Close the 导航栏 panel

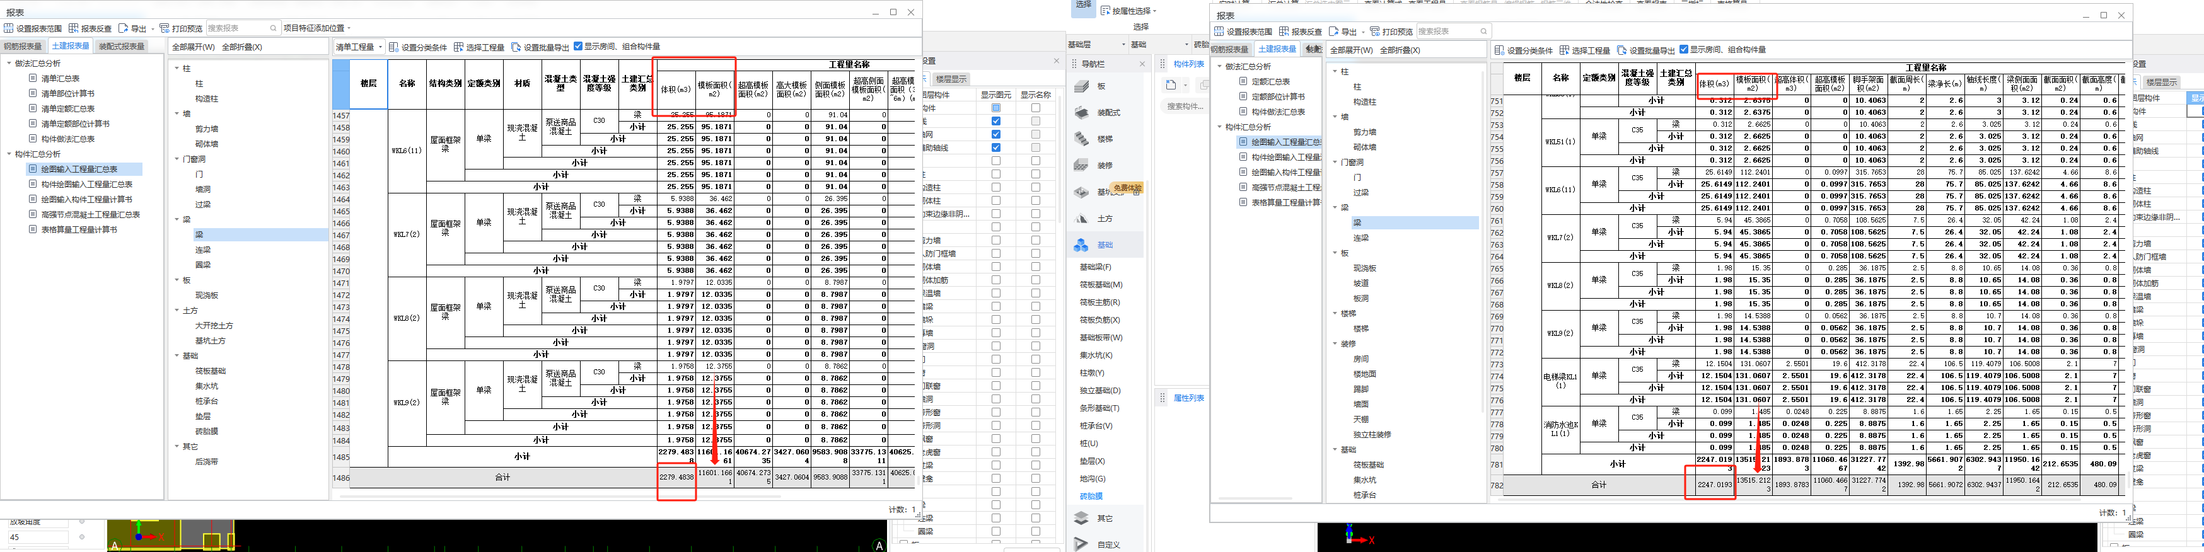[1141, 64]
